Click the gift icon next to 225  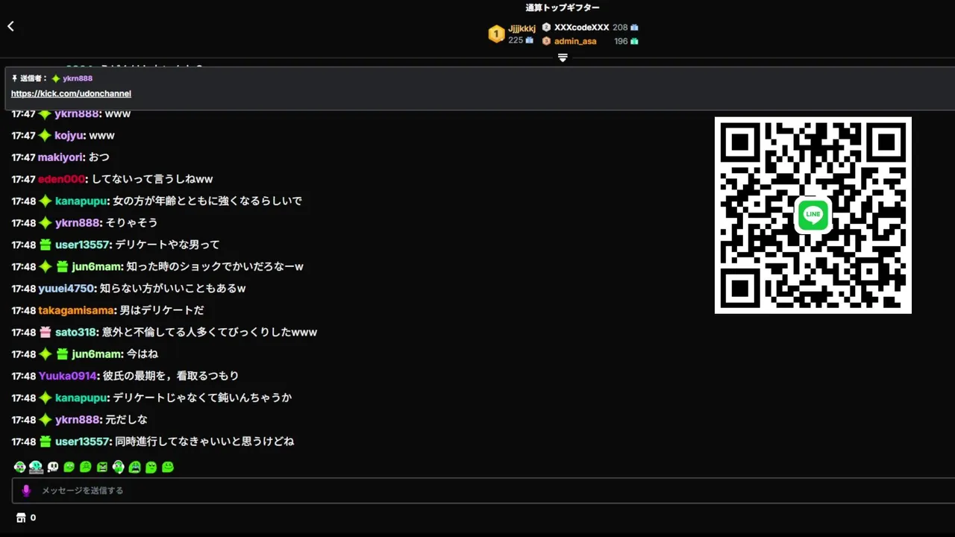tap(529, 40)
